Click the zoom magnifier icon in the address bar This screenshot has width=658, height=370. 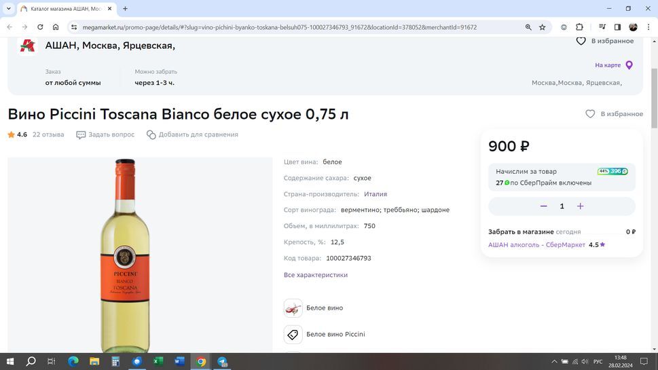point(528,27)
